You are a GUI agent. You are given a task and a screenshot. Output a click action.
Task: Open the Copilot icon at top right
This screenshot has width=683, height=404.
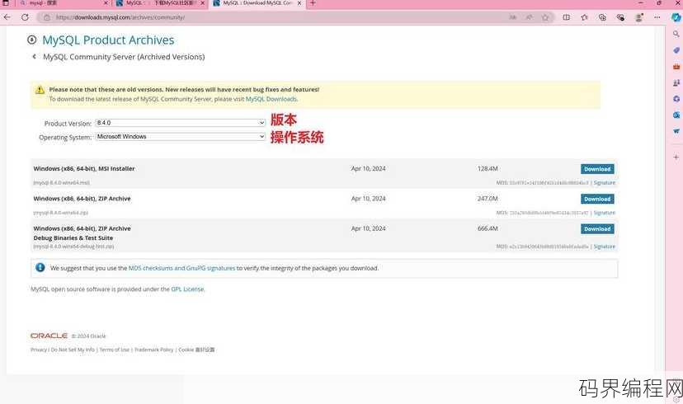676,17
